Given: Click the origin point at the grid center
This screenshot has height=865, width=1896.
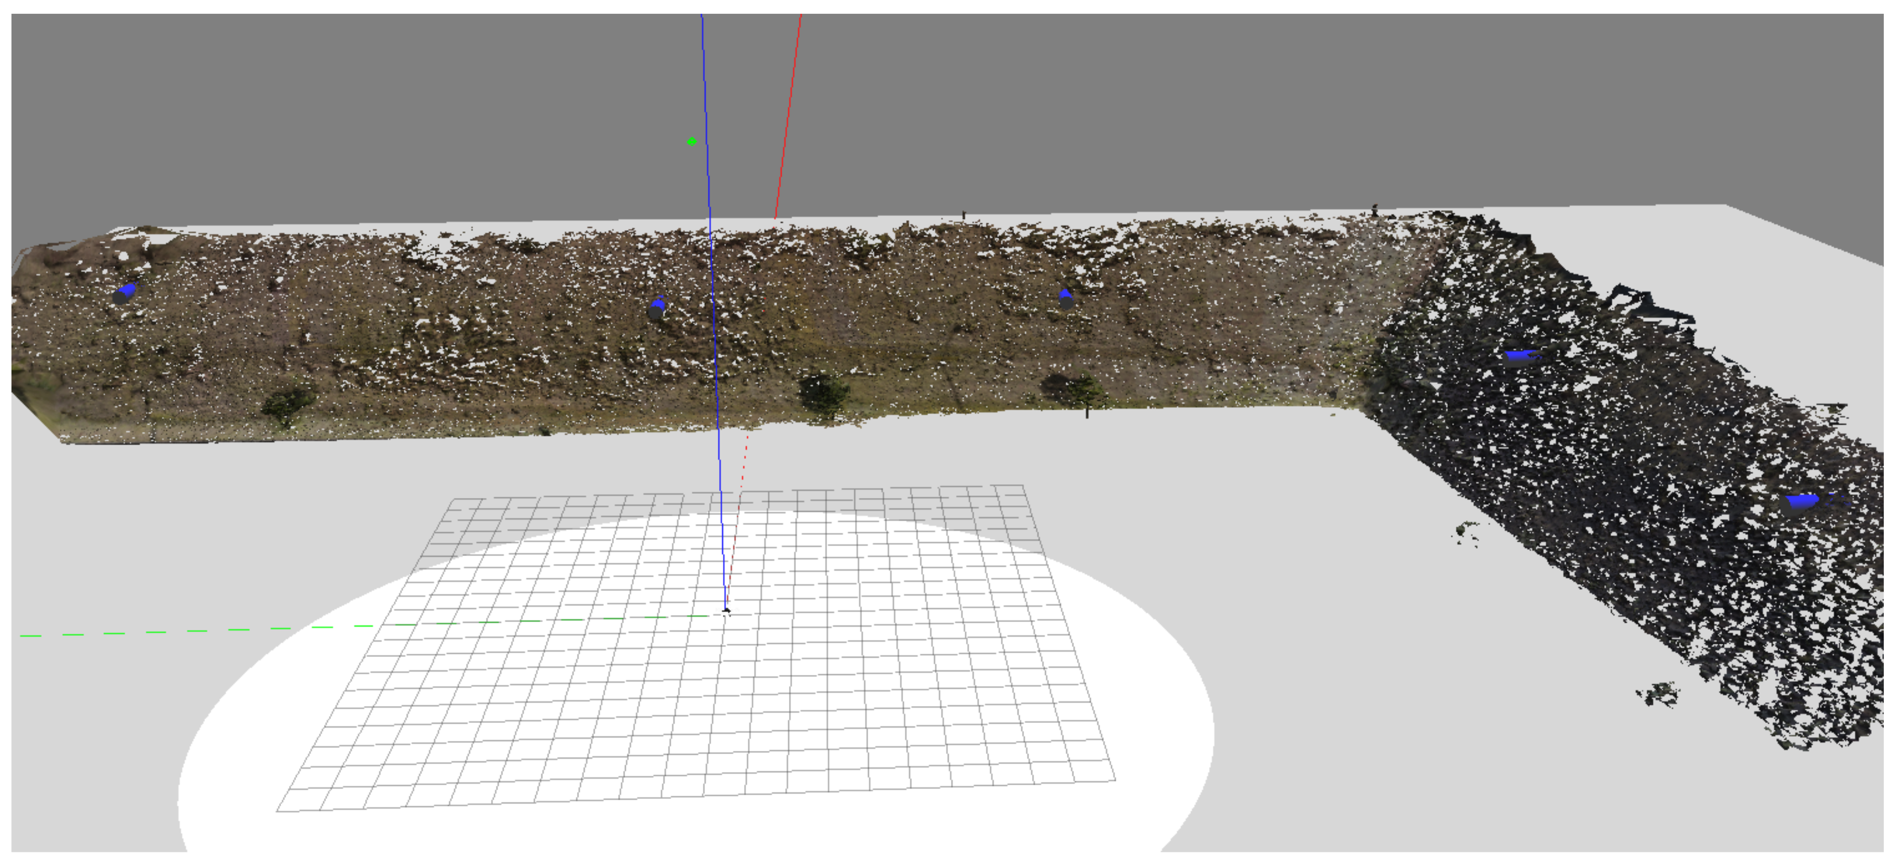Looking at the screenshot, I should 727,610.
